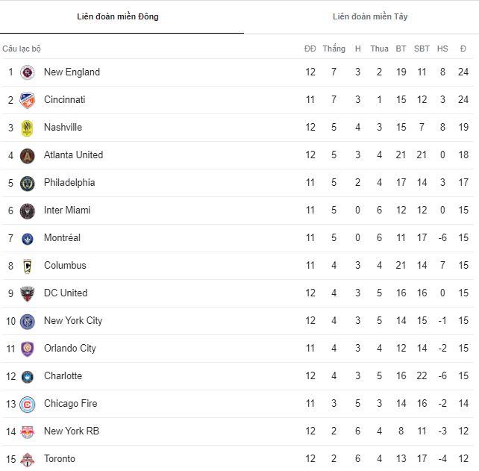Click the HS column header
The width and height of the screenshot is (479, 471).
(442, 49)
